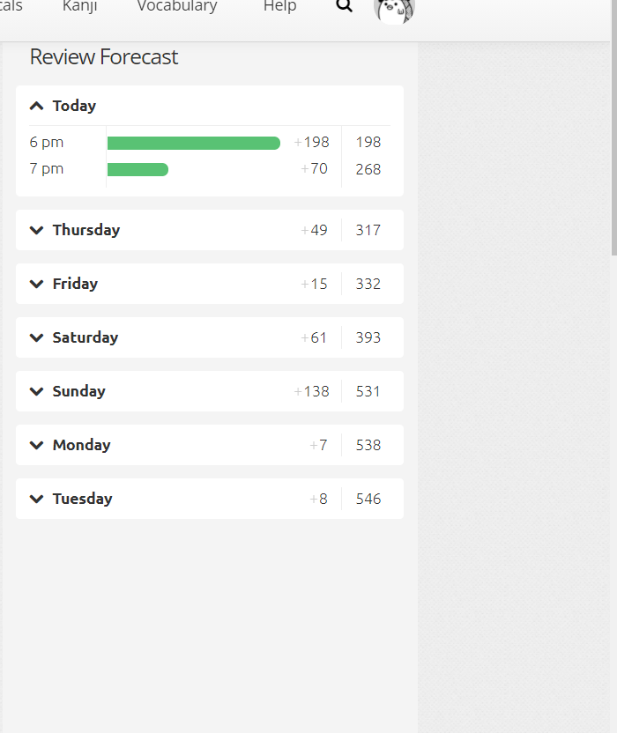Click the Tuesday cumulative total 546
This screenshot has height=733, width=617.
tap(368, 499)
